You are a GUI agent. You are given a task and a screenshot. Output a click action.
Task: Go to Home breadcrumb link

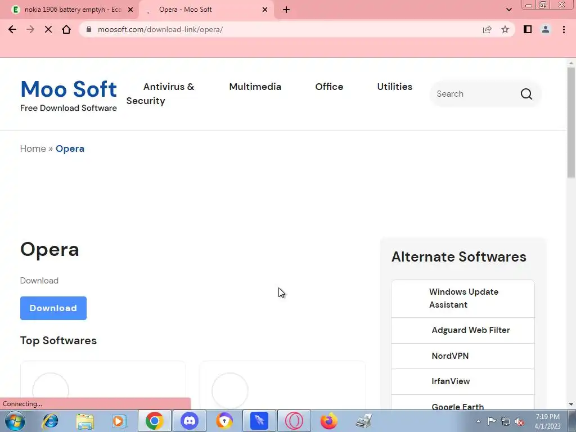33,148
